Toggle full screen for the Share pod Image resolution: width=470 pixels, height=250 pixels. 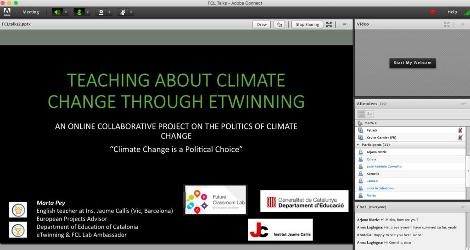coord(329,24)
